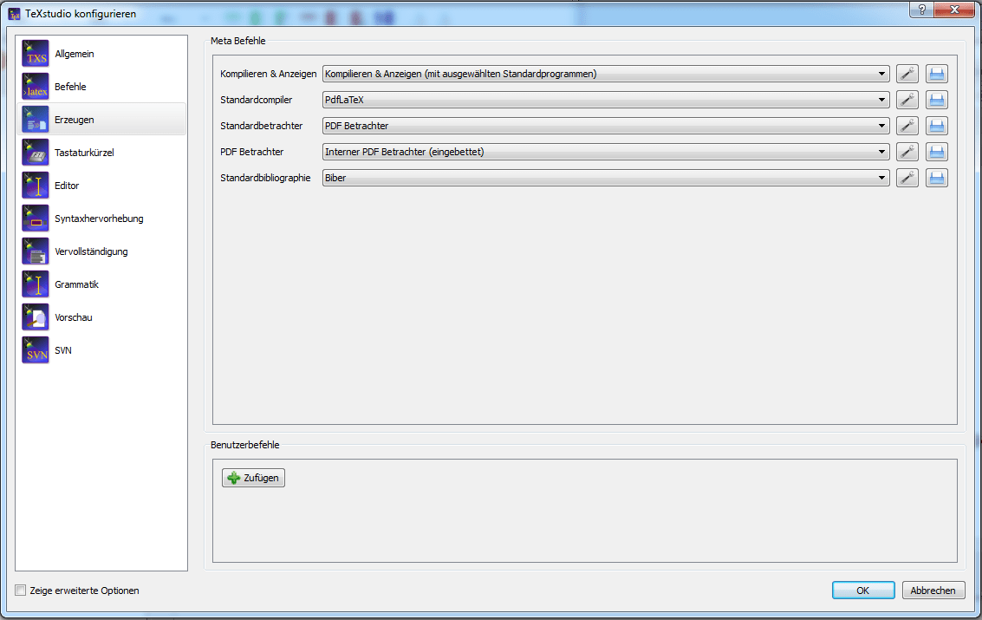The width and height of the screenshot is (982, 620).
Task: Open the SVN settings icon
Action: tap(35, 350)
